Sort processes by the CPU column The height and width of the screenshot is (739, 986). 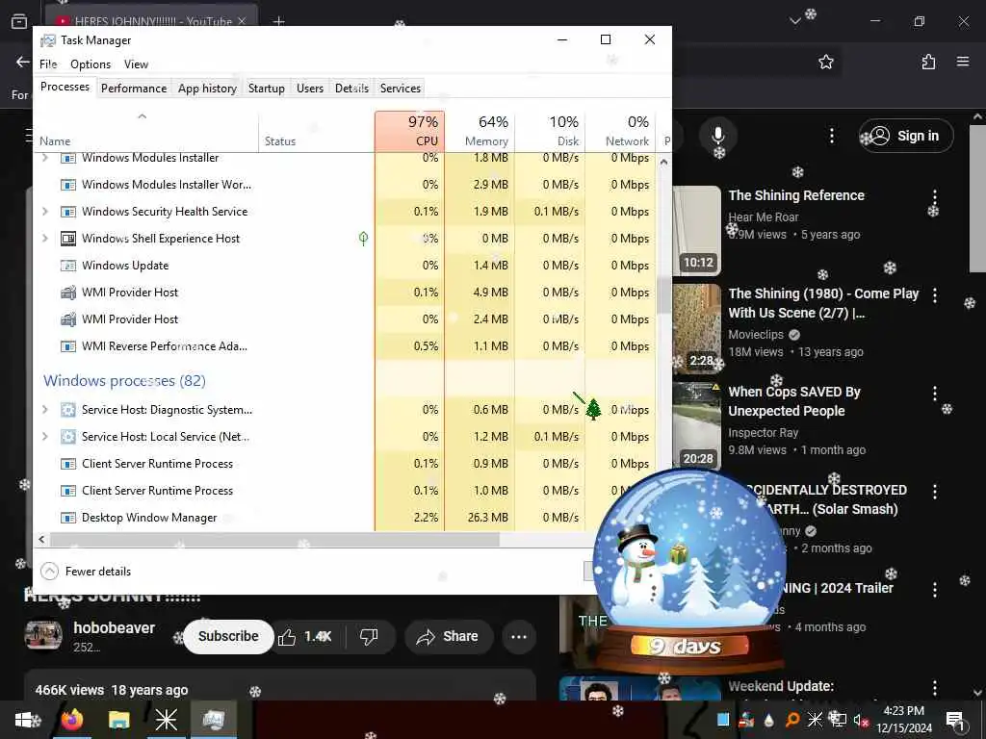[409, 131]
